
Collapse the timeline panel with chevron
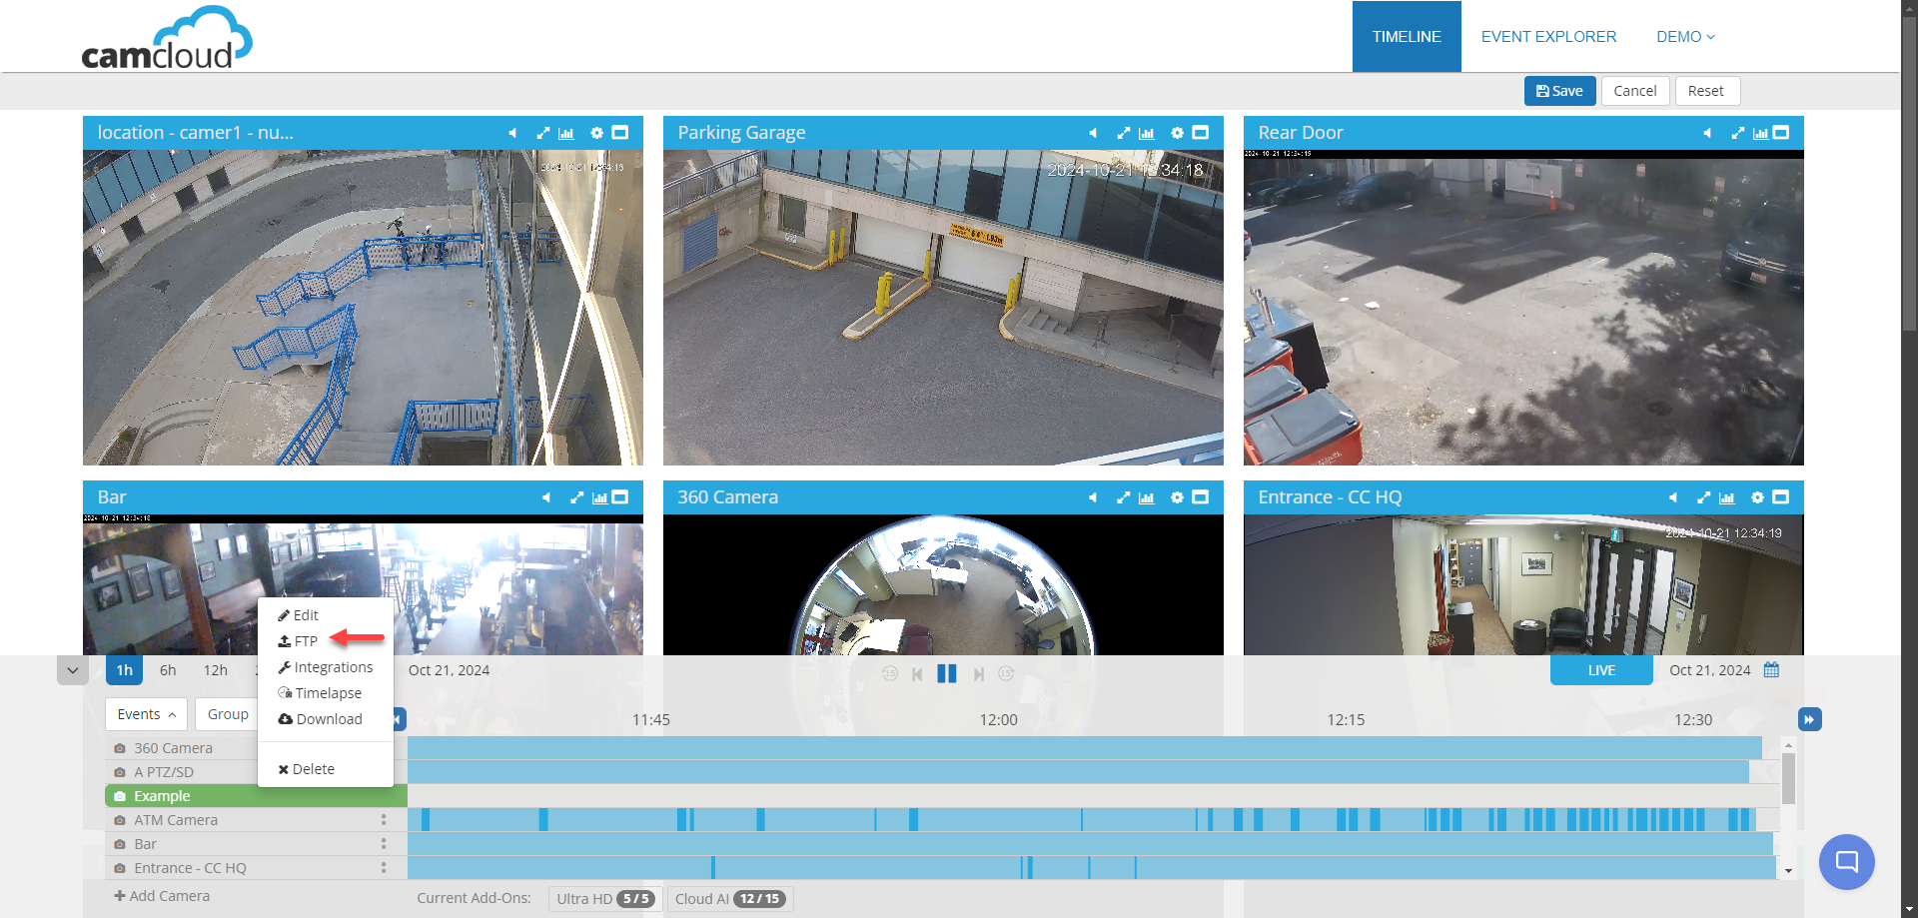point(72,670)
